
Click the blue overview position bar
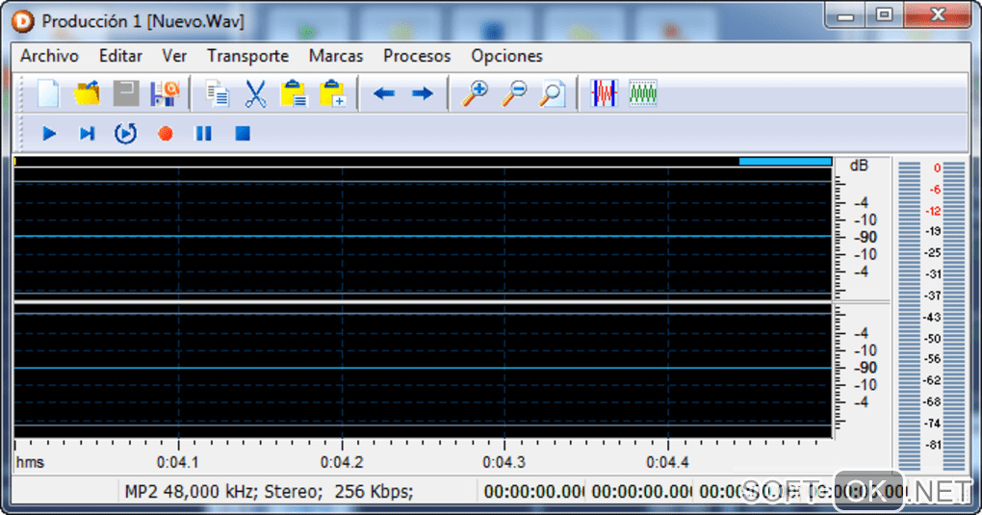pos(786,162)
